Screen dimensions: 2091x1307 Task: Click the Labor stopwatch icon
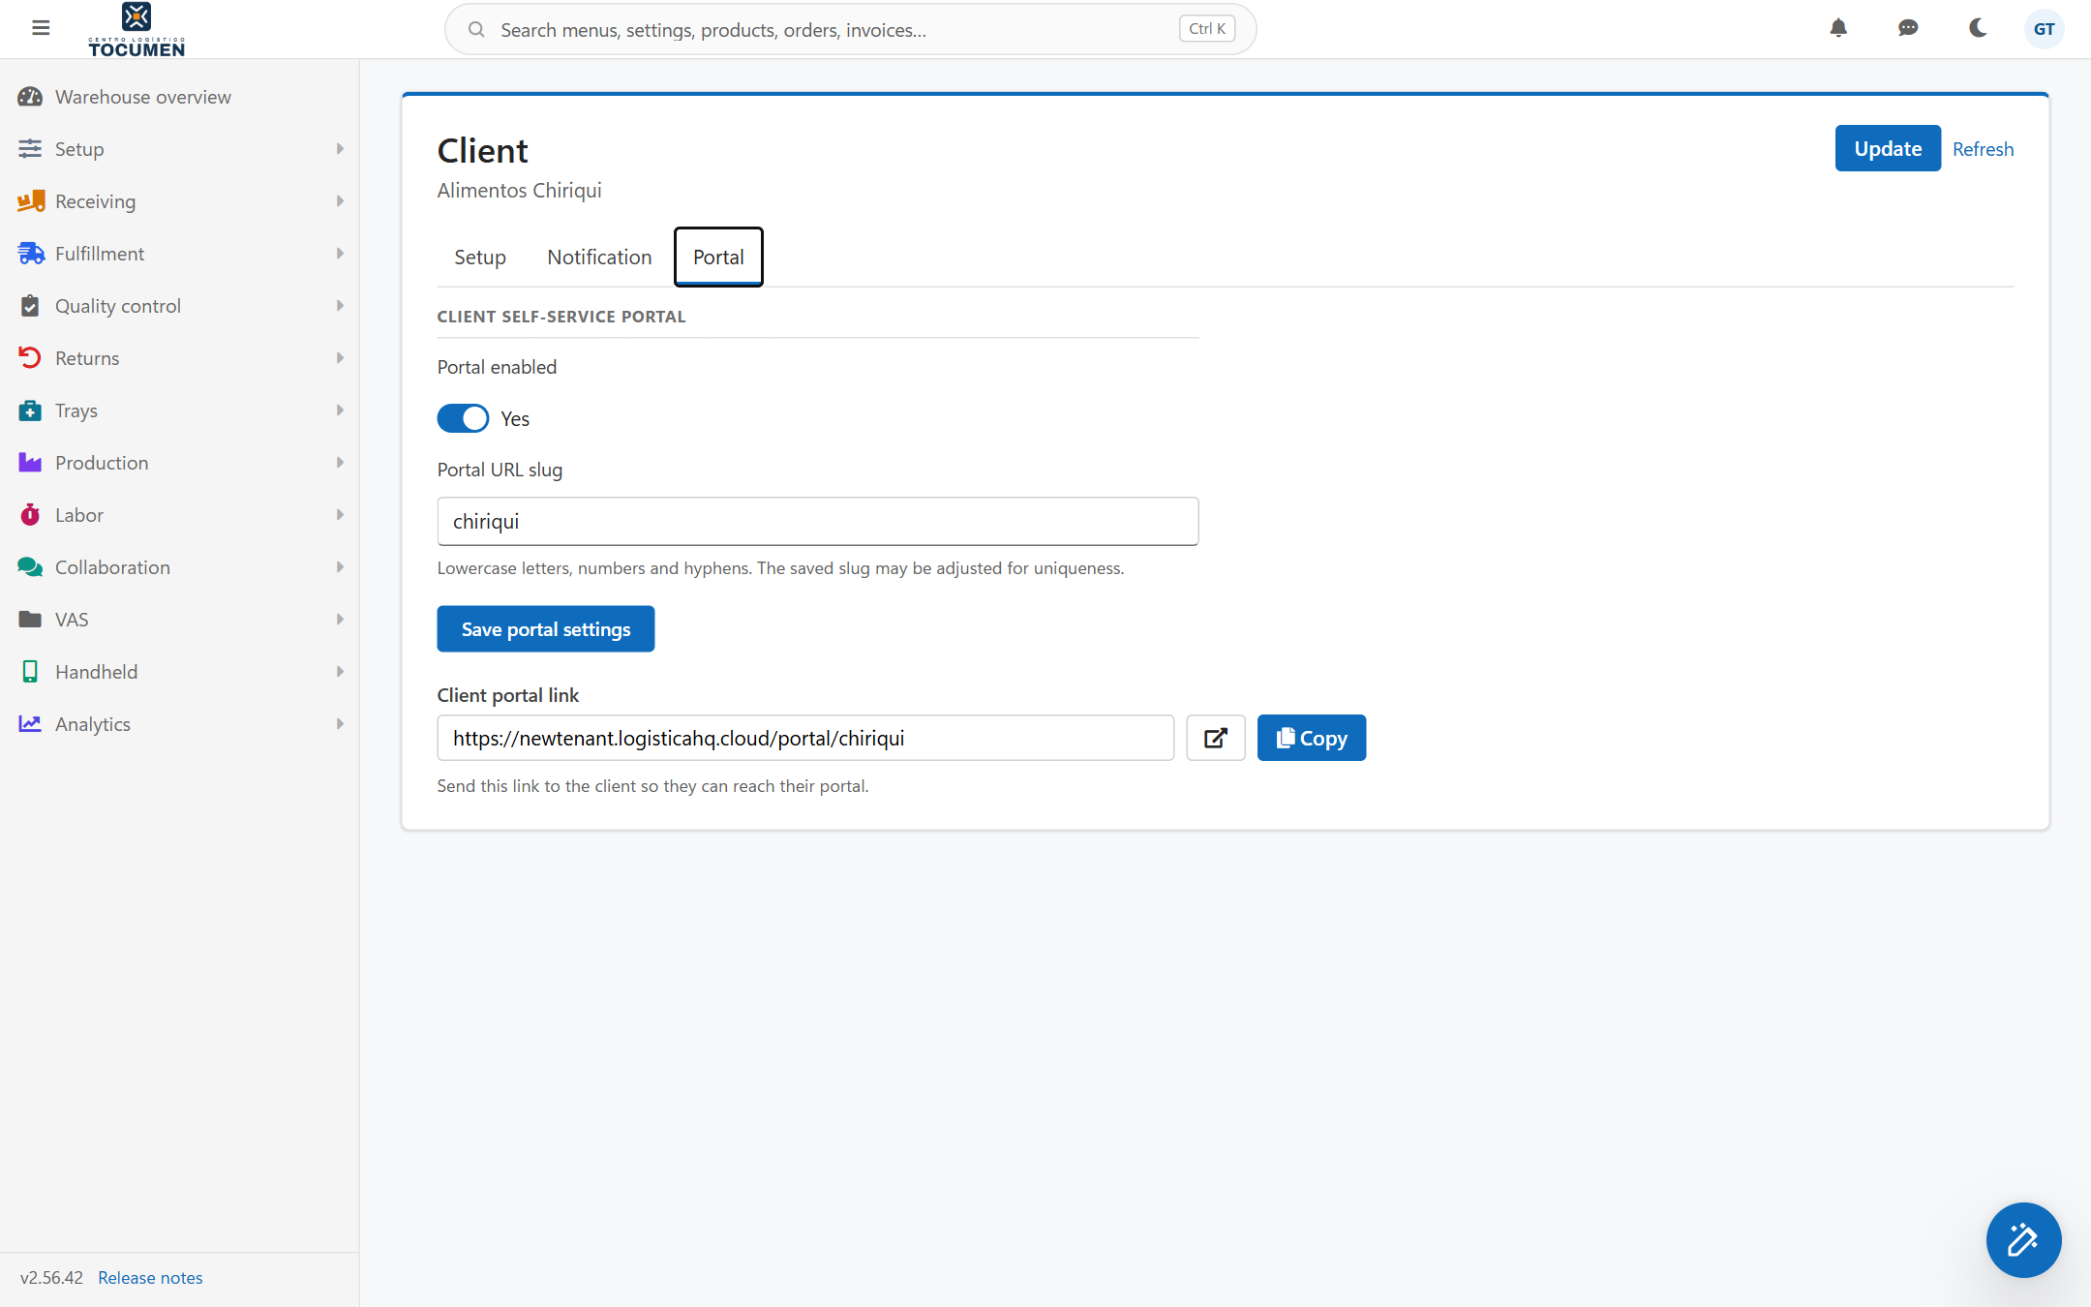tap(30, 515)
